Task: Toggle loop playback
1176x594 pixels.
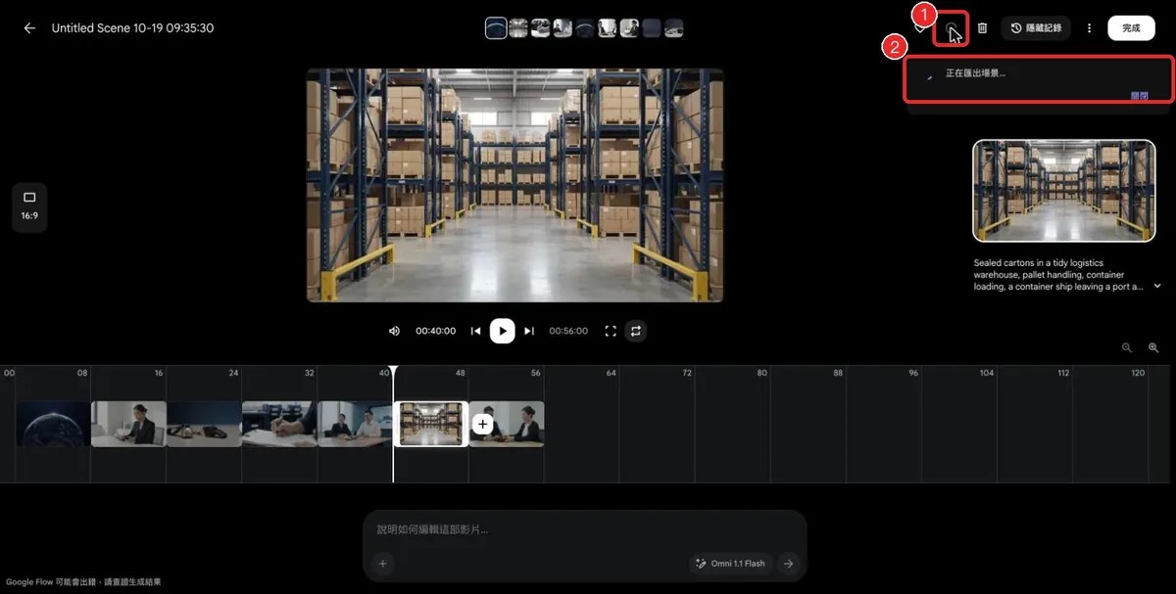Action: point(635,331)
